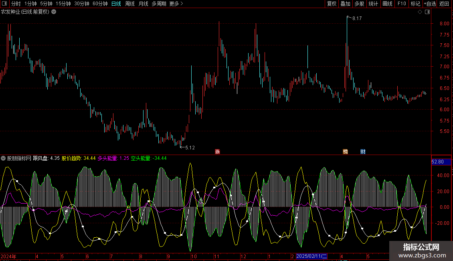Select the 日线 daily chart tab

point(116,4)
